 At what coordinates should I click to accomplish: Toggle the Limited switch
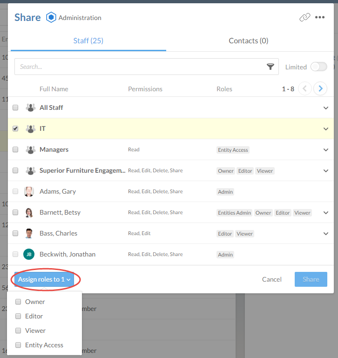[319, 67]
